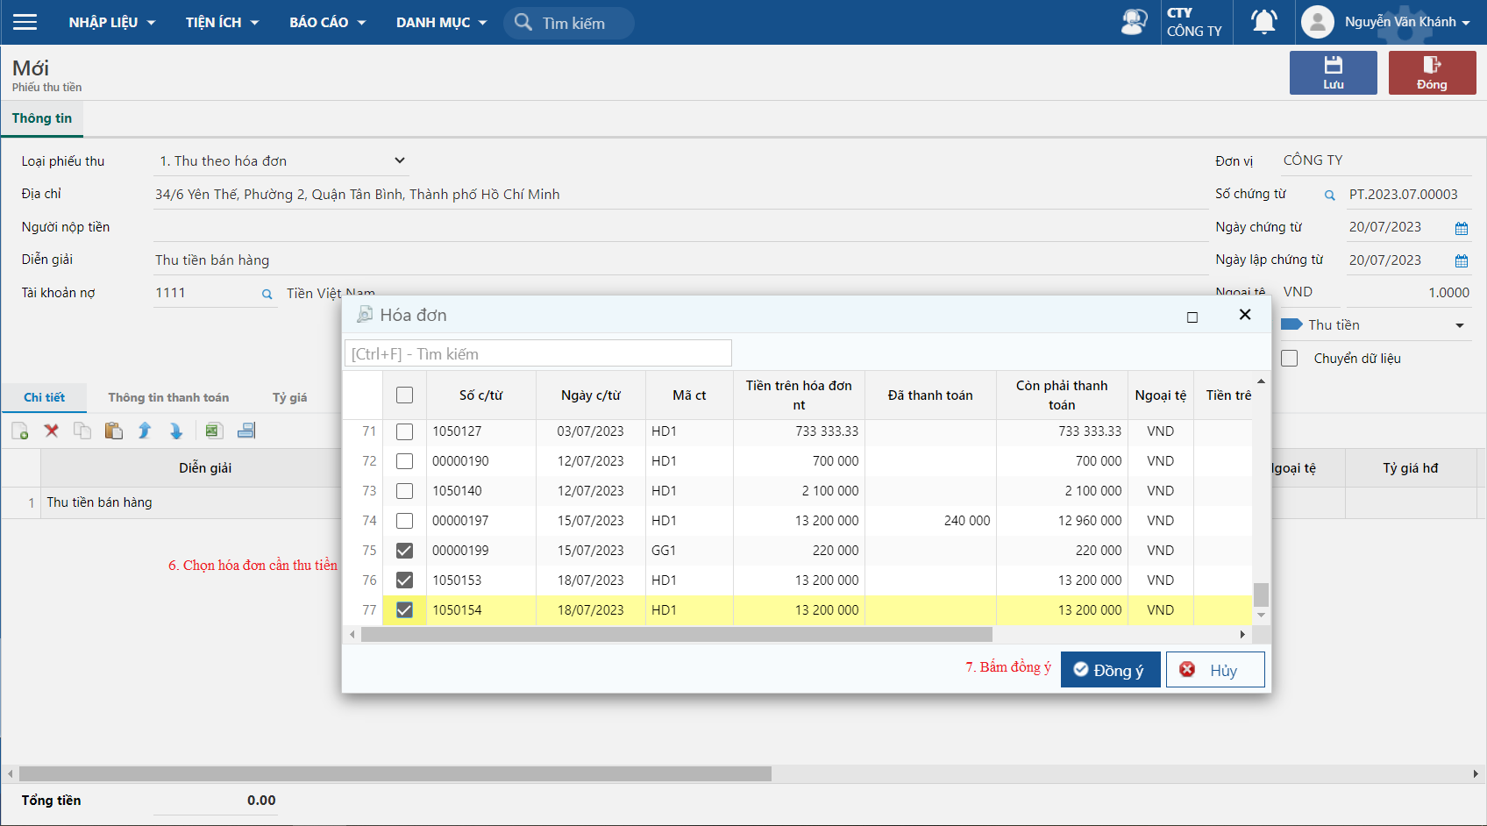Check invoice 00000197 checkbox

click(404, 521)
